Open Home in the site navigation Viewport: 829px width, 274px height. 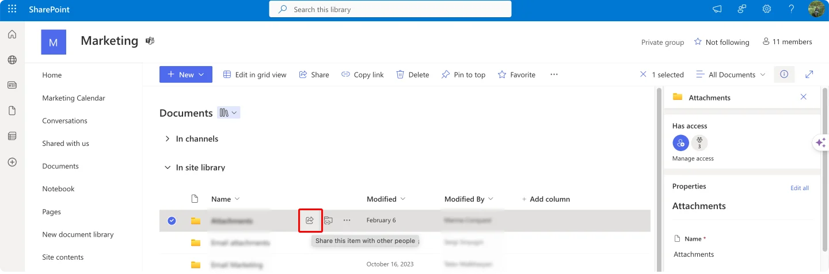tap(52, 75)
